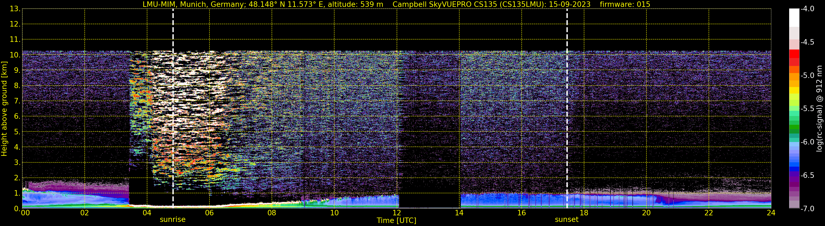Click the white segment at colorbar top
This screenshot has width=825, height=226.
794,18
